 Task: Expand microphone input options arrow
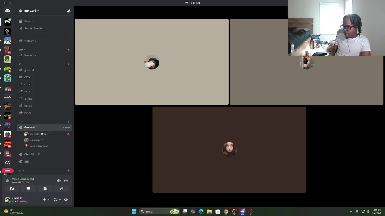49,200
